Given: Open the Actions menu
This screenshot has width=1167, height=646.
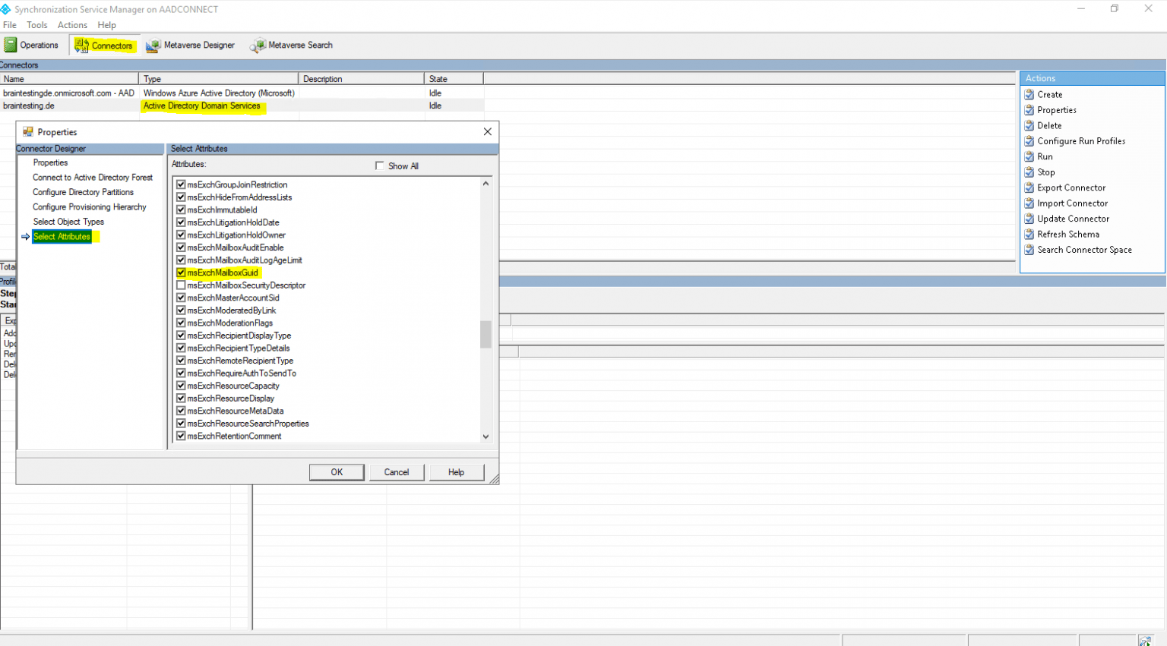Looking at the screenshot, I should click(x=72, y=24).
